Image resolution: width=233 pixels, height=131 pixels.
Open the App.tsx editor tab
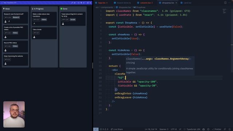click(102, 3)
